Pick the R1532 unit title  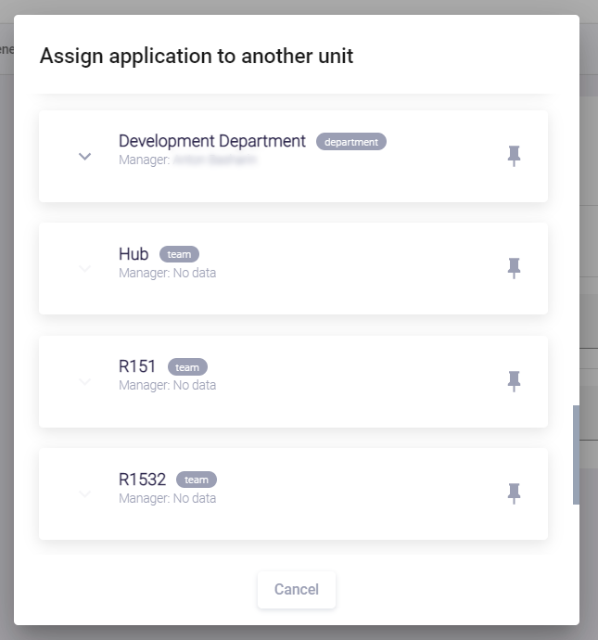[x=142, y=480]
